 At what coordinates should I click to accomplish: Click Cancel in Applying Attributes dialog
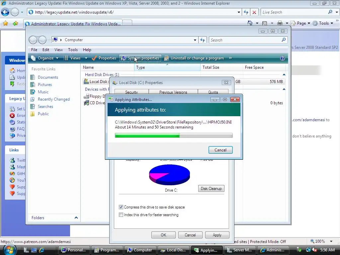click(220, 150)
